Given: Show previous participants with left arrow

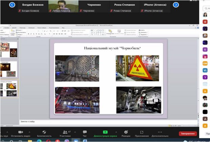Looking at the screenshot, I should [x=12, y=5].
